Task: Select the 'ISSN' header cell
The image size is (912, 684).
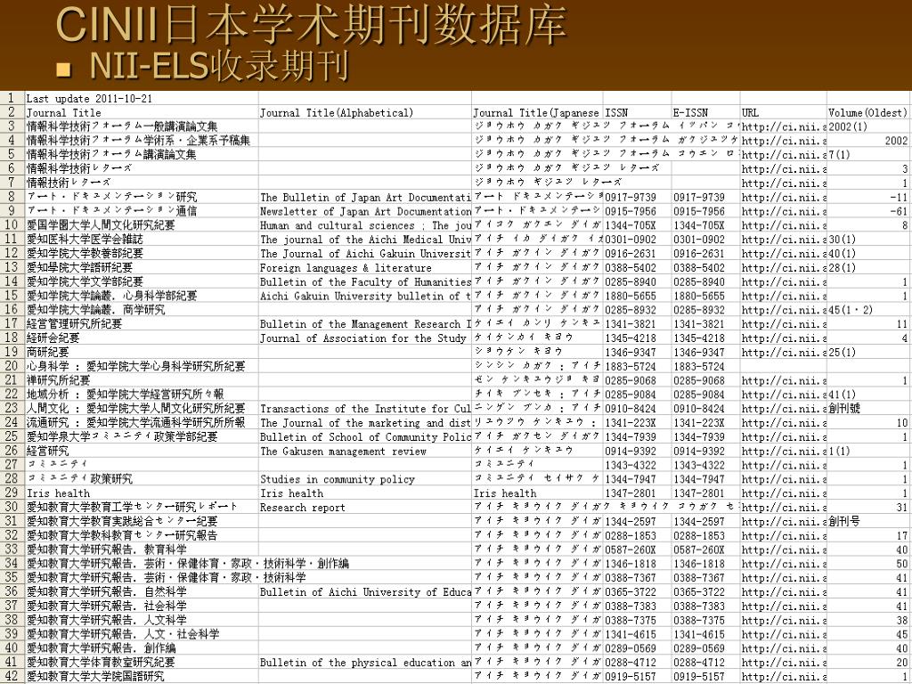Action: coord(637,112)
